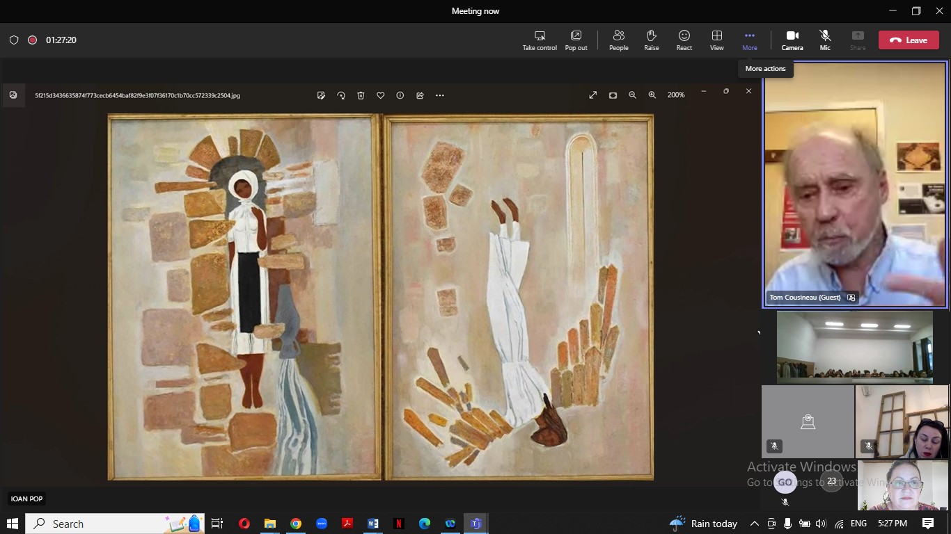
Task: Click the 200% zoom level value
Action: pos(676,95)
